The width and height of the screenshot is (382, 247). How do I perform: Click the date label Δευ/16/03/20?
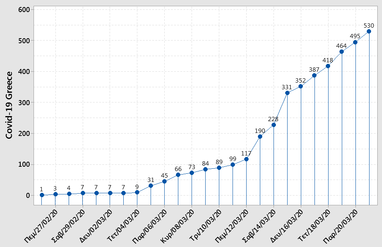click(287, 226)
